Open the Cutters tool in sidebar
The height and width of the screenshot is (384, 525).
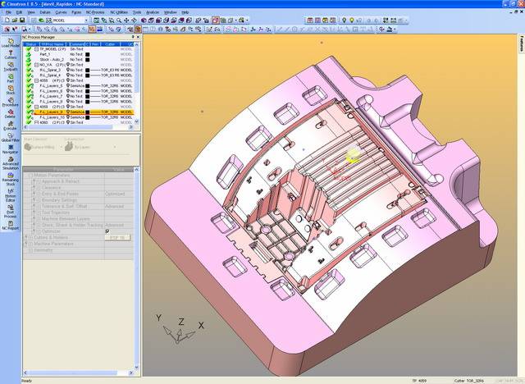(x=11, y=55)
